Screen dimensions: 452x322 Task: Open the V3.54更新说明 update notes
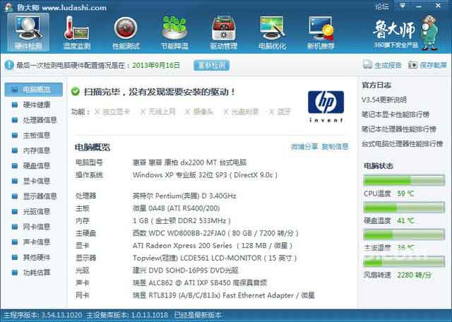click(384, 99)
